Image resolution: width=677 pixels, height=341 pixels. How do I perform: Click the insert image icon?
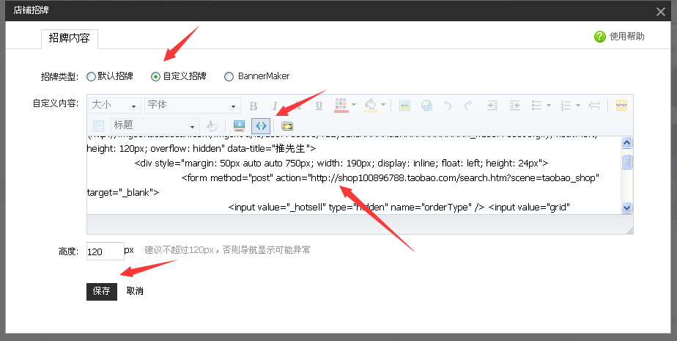404,106
